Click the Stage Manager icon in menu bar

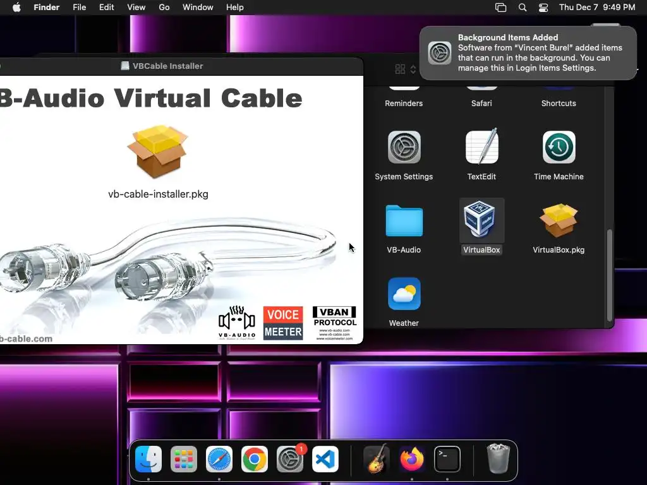500,8
